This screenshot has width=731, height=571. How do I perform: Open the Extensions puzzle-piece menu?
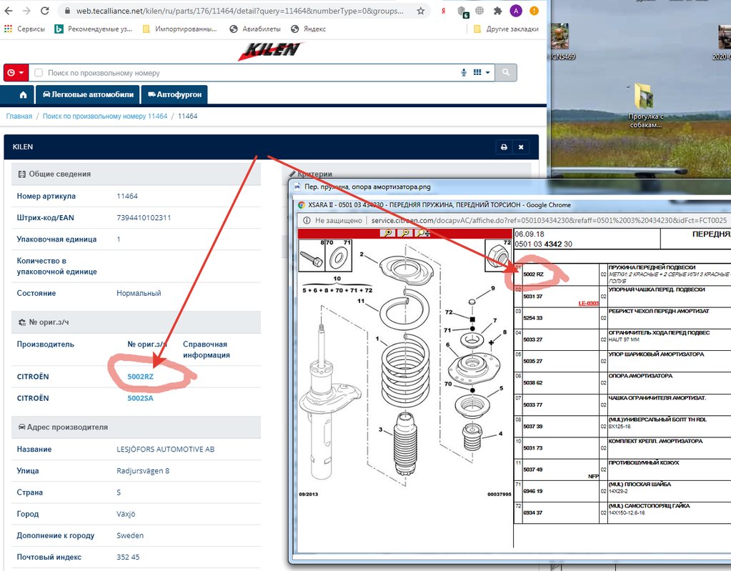(498, 11)
